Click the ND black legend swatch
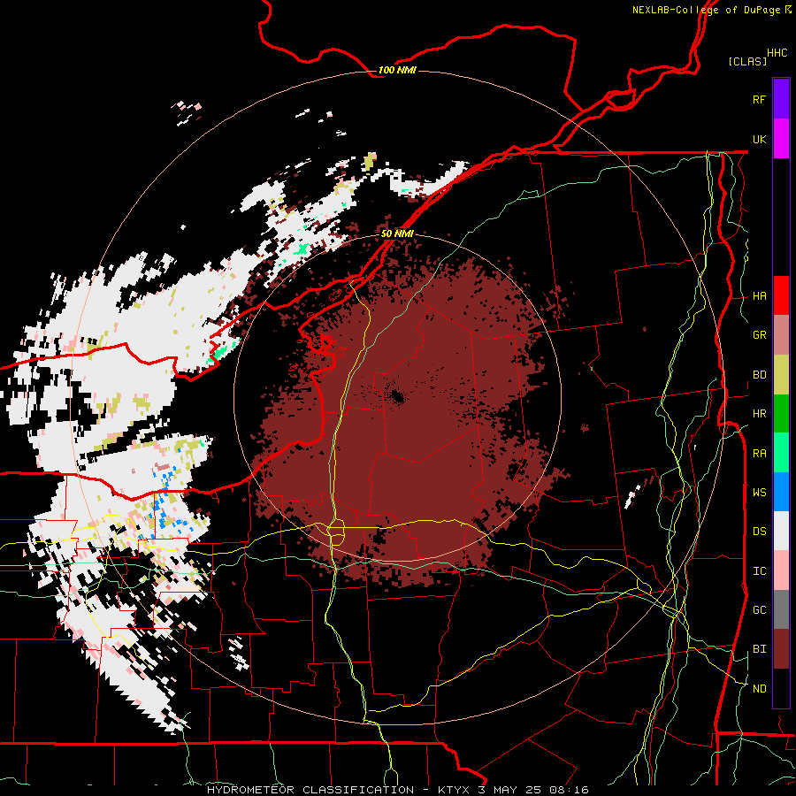This screenshot has height=796, width=796. tap(781, 688)
